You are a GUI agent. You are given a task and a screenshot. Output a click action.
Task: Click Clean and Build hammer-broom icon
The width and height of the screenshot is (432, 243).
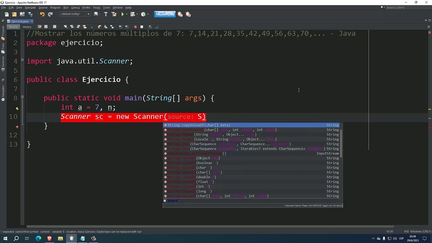pos(114,14)
